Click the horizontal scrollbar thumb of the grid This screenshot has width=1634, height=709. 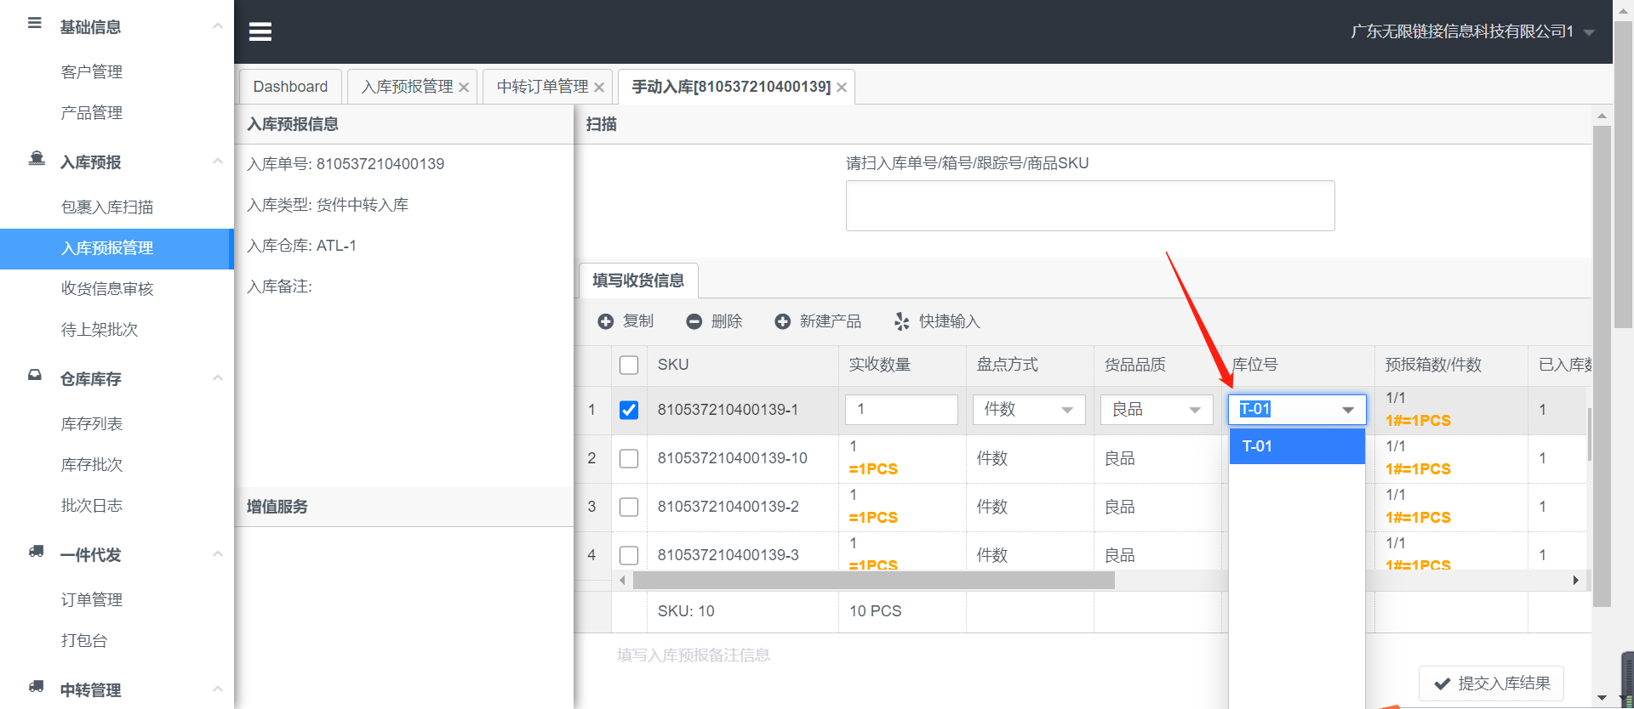(x=874, y=581)
